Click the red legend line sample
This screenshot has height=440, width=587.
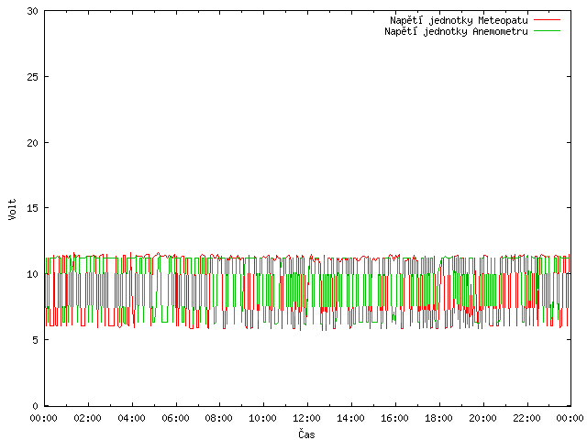click(547, 19)
